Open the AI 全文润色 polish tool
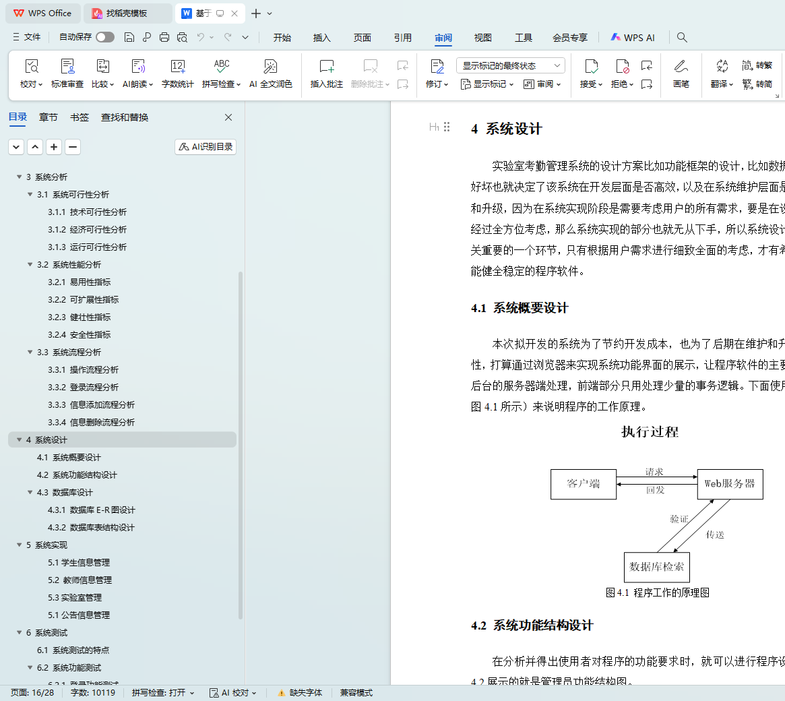 [x=270, y=67]
